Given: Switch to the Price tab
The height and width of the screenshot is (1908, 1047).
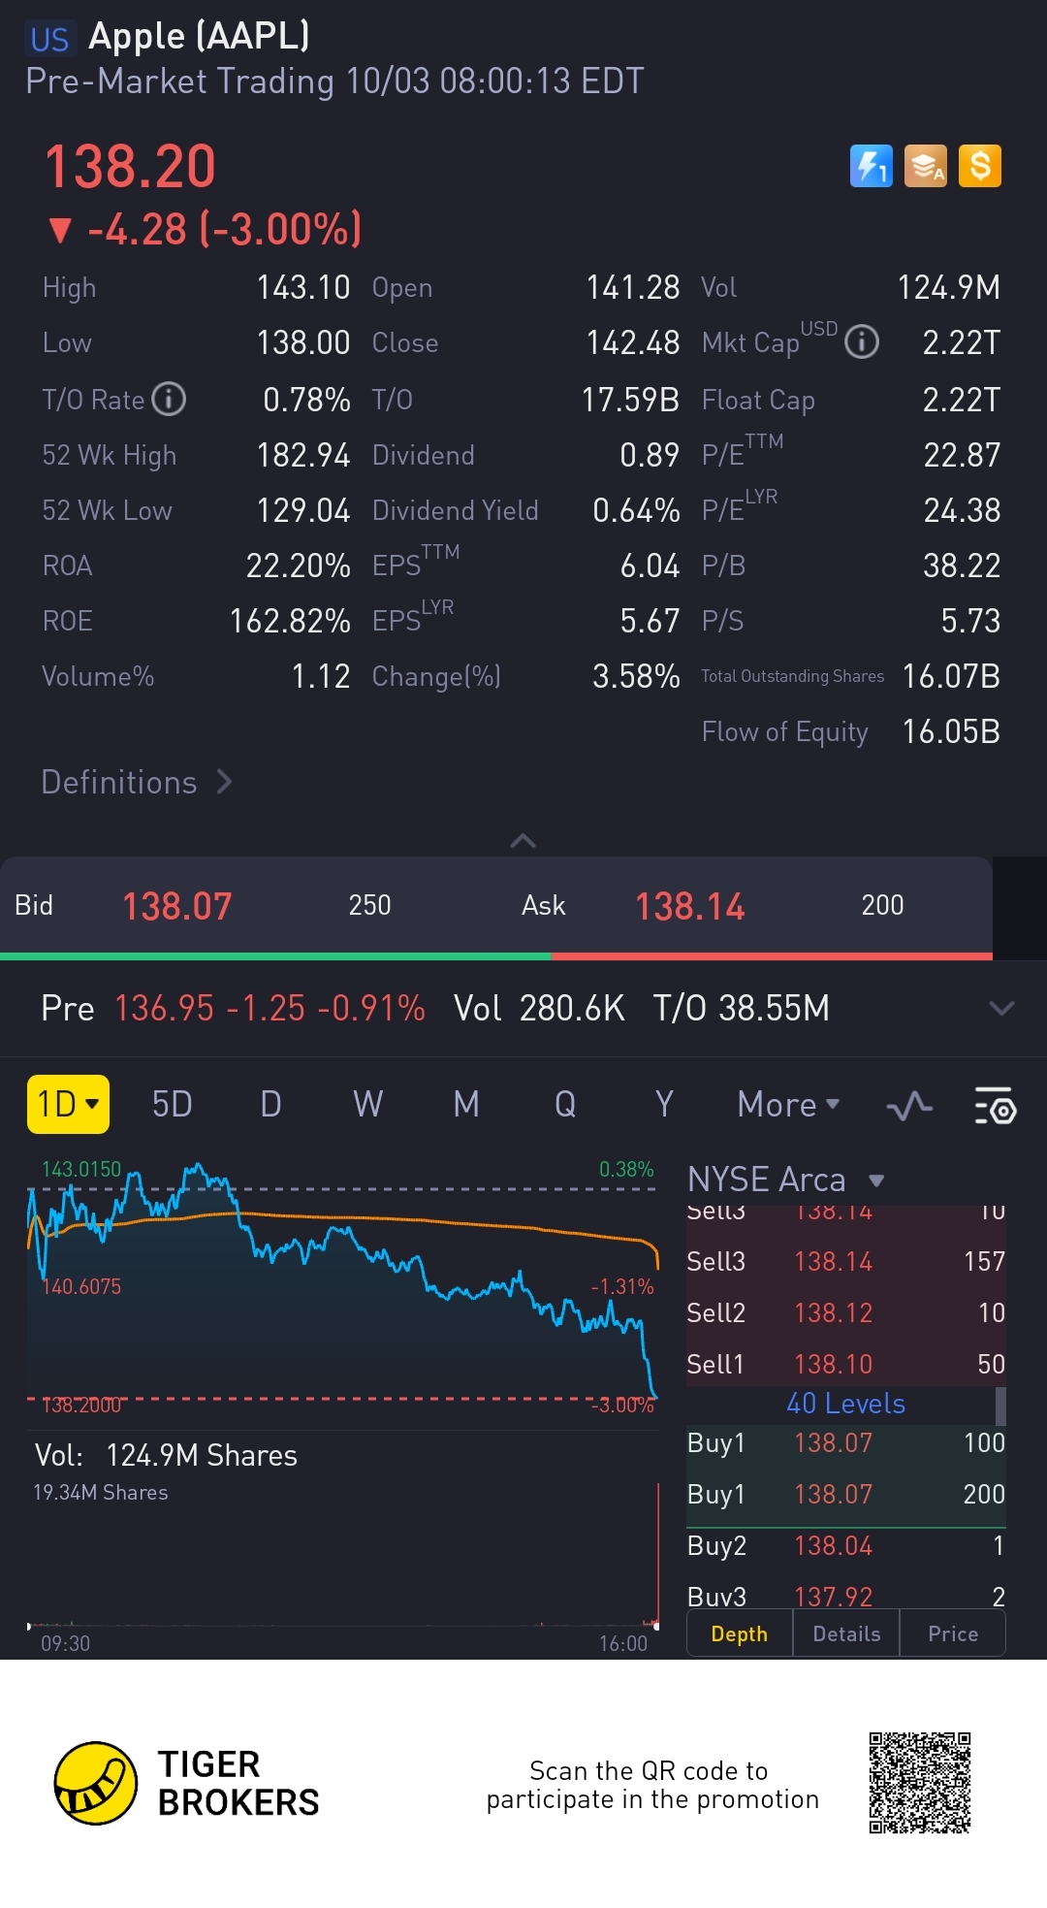Looking at the screenshot, I should [x=953, y=1633].
